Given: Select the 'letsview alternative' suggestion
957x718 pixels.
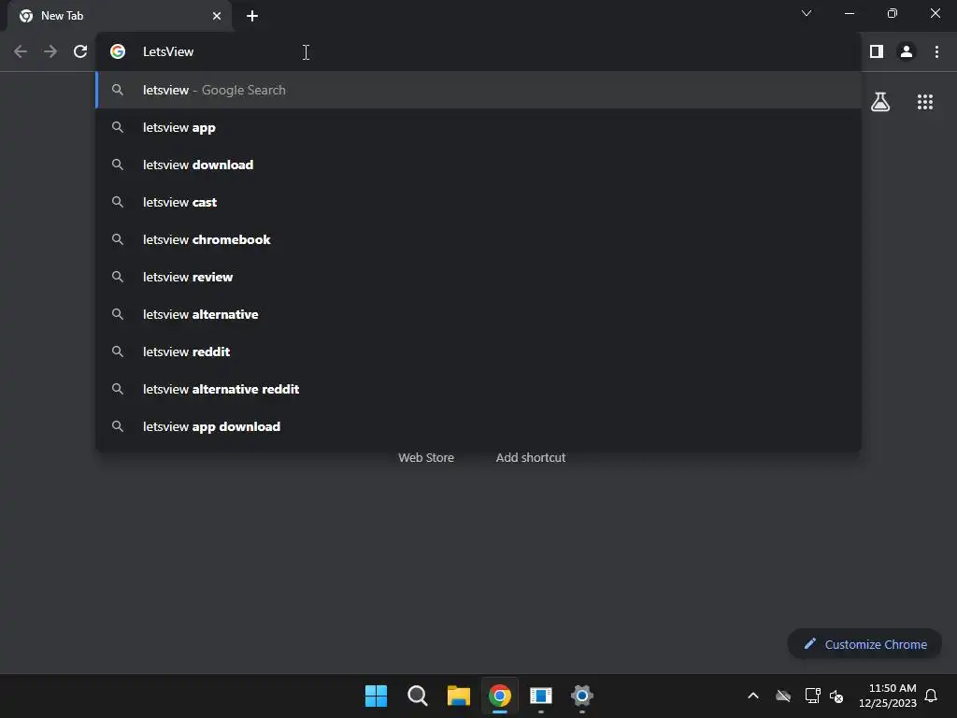Looking at the screenshot, I should (478, 314).
